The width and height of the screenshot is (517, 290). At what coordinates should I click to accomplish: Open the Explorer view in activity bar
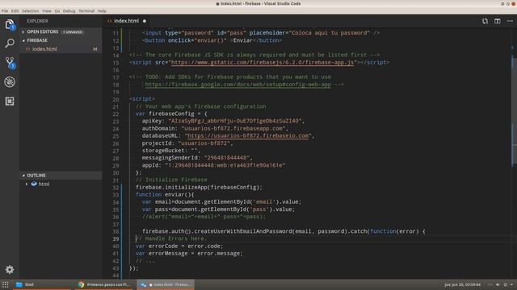[x=10, y=24]
